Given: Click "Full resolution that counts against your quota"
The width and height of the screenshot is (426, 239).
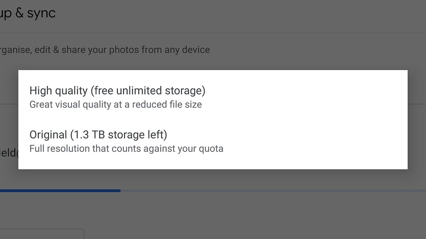Looking at the screenshot, I should [x=126, y=149].
